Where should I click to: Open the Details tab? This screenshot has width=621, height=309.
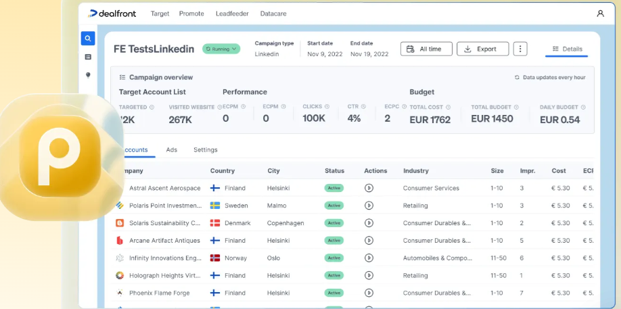click(567, 49)
